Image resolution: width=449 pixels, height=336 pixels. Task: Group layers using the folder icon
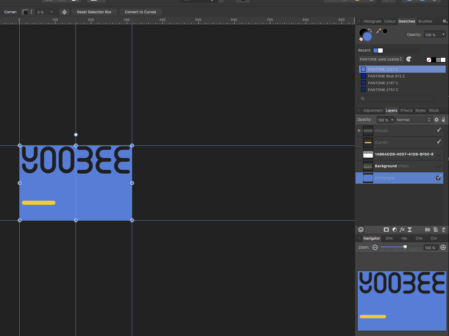click(x=427, y=230)
